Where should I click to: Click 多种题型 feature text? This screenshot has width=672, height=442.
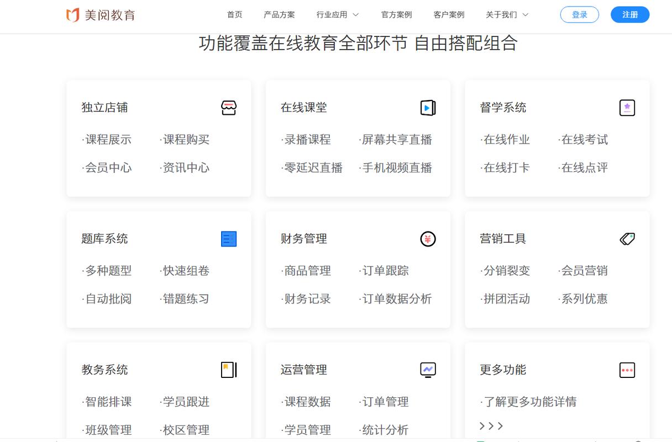(107, 271)
